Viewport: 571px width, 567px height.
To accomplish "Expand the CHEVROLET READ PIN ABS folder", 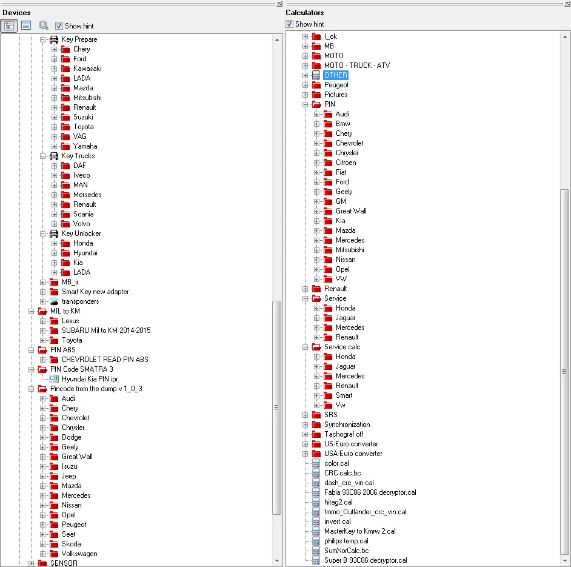I will [42, 360].
